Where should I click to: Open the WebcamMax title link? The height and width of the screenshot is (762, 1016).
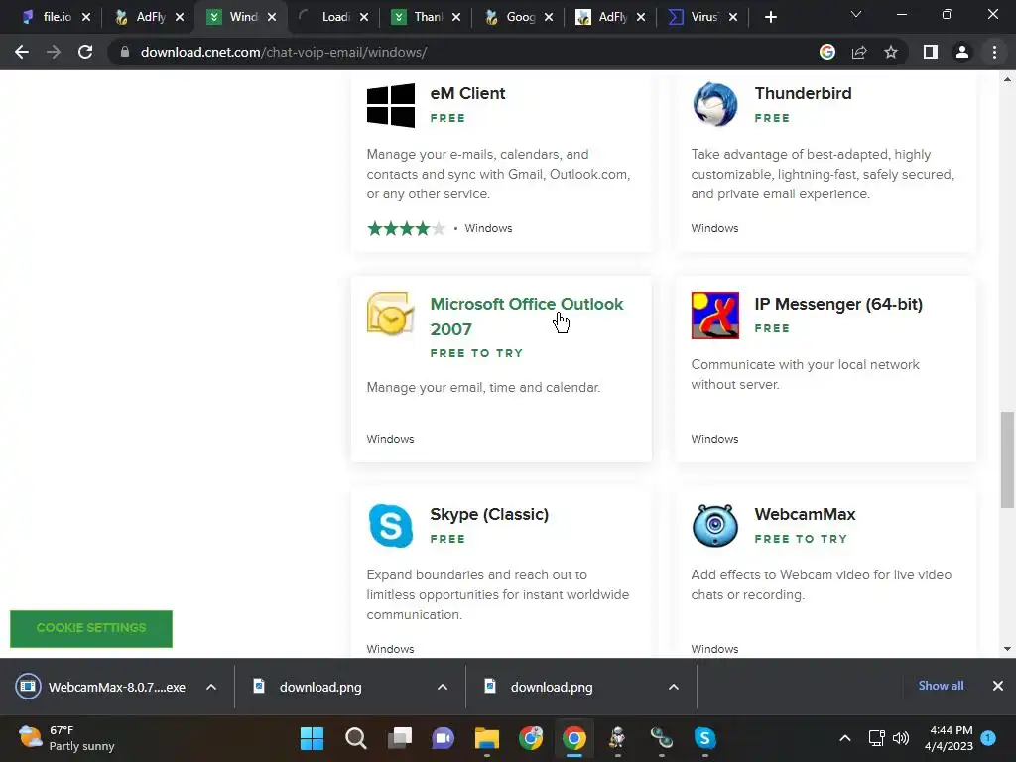(x=805, y=514)
